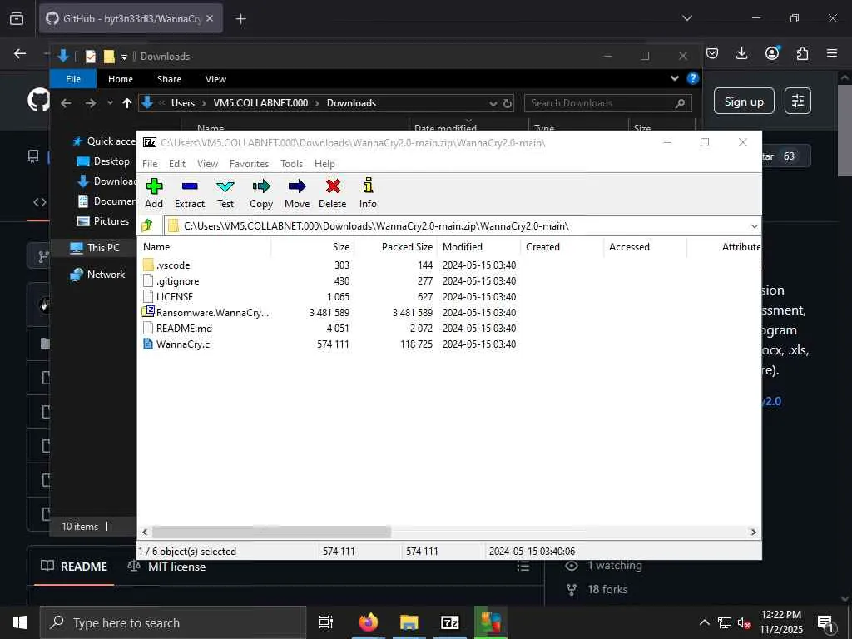852x639 pixels.
Task: Click VM5.COLLABNET.000 in Explorer breadcrumb
Action: (x=260, y=103)
